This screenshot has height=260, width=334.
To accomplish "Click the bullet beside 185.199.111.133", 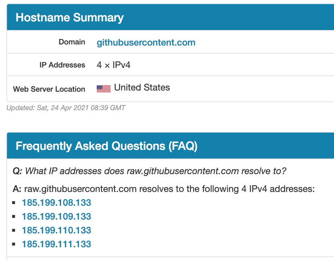I will [x=14, y=244].
